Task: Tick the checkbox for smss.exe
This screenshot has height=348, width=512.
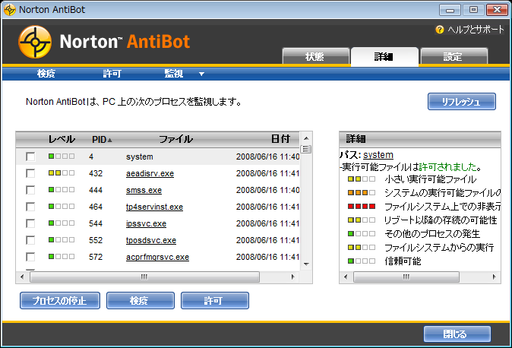Action: click(x=30, y=190)
